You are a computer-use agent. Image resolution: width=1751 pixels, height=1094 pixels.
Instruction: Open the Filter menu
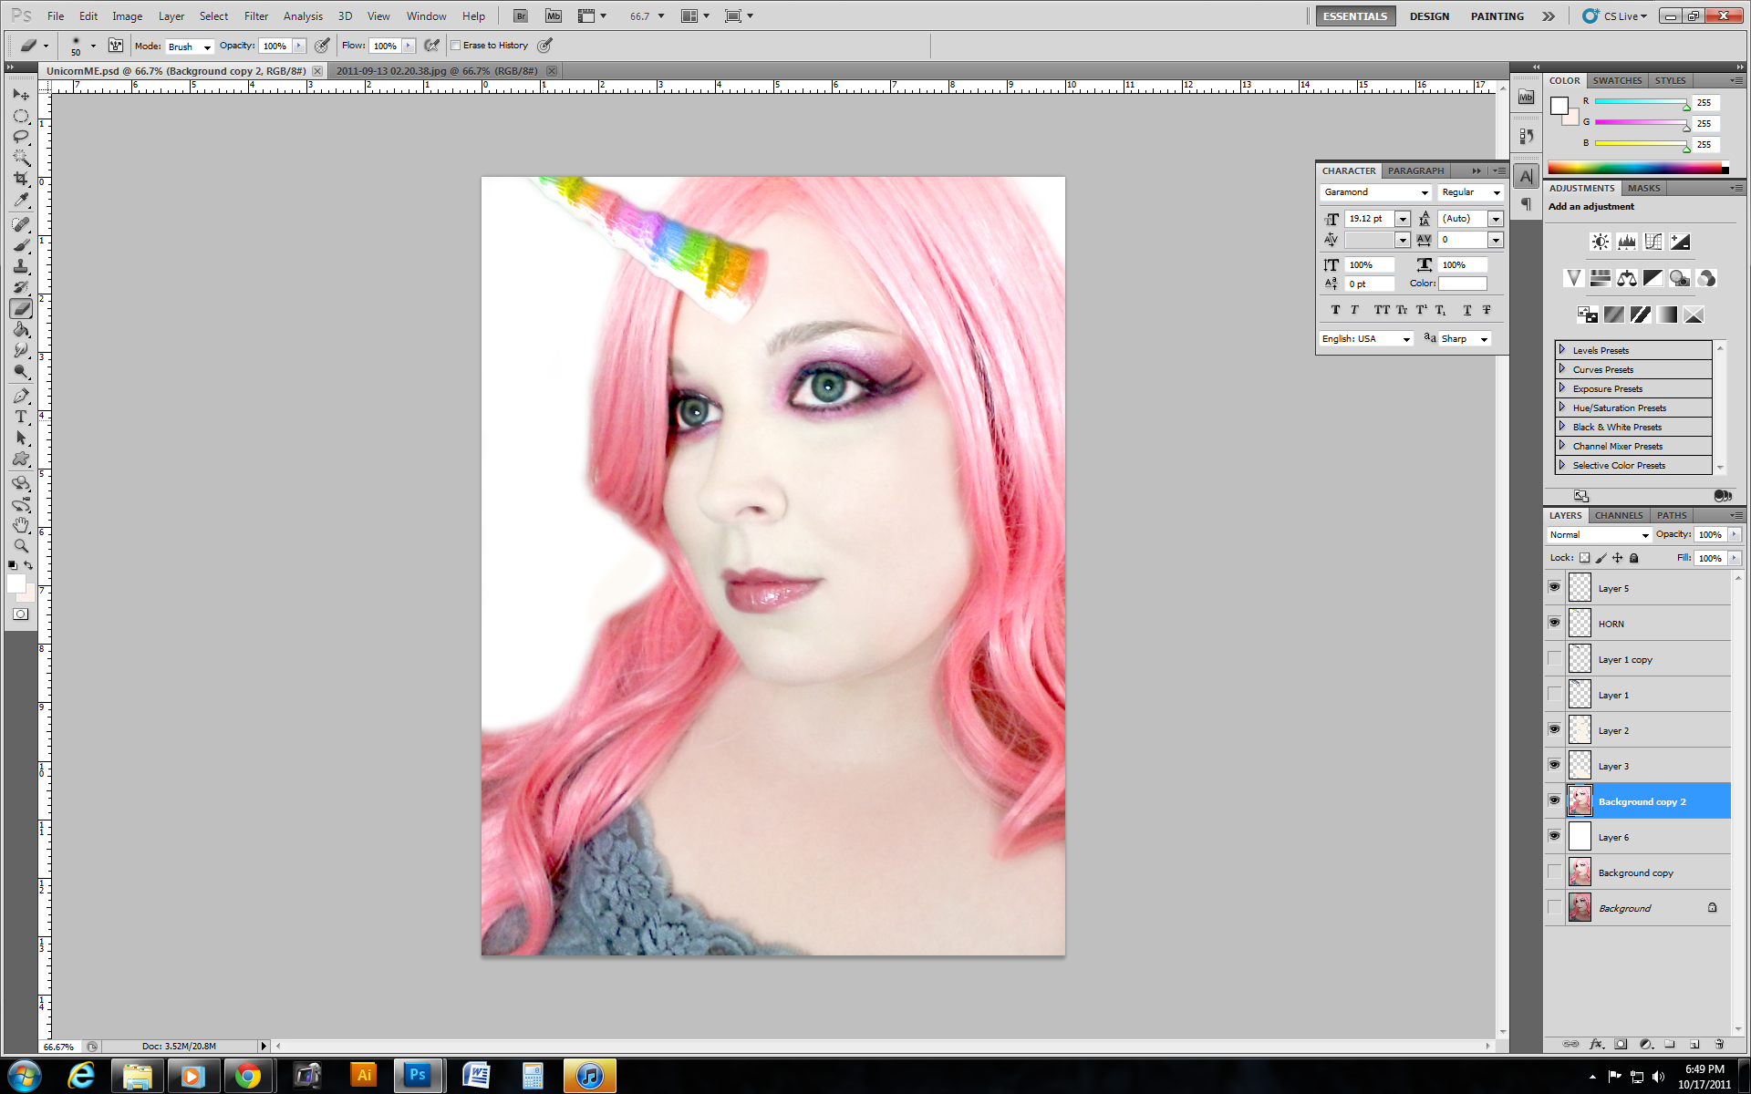coord(256,16)
